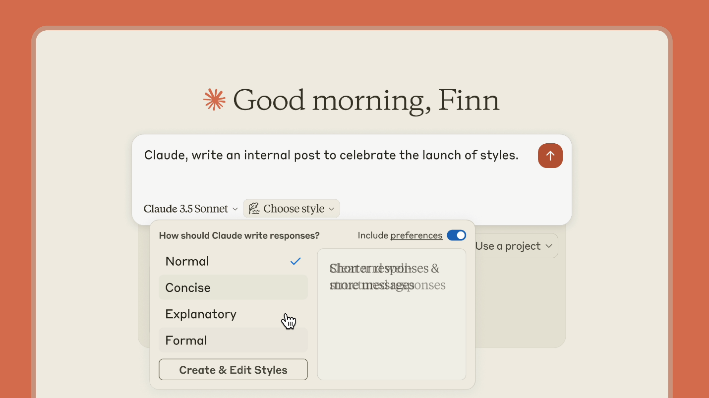Expand the Use a project dropdown
The image size is (709, 398).
pos(514,246)
